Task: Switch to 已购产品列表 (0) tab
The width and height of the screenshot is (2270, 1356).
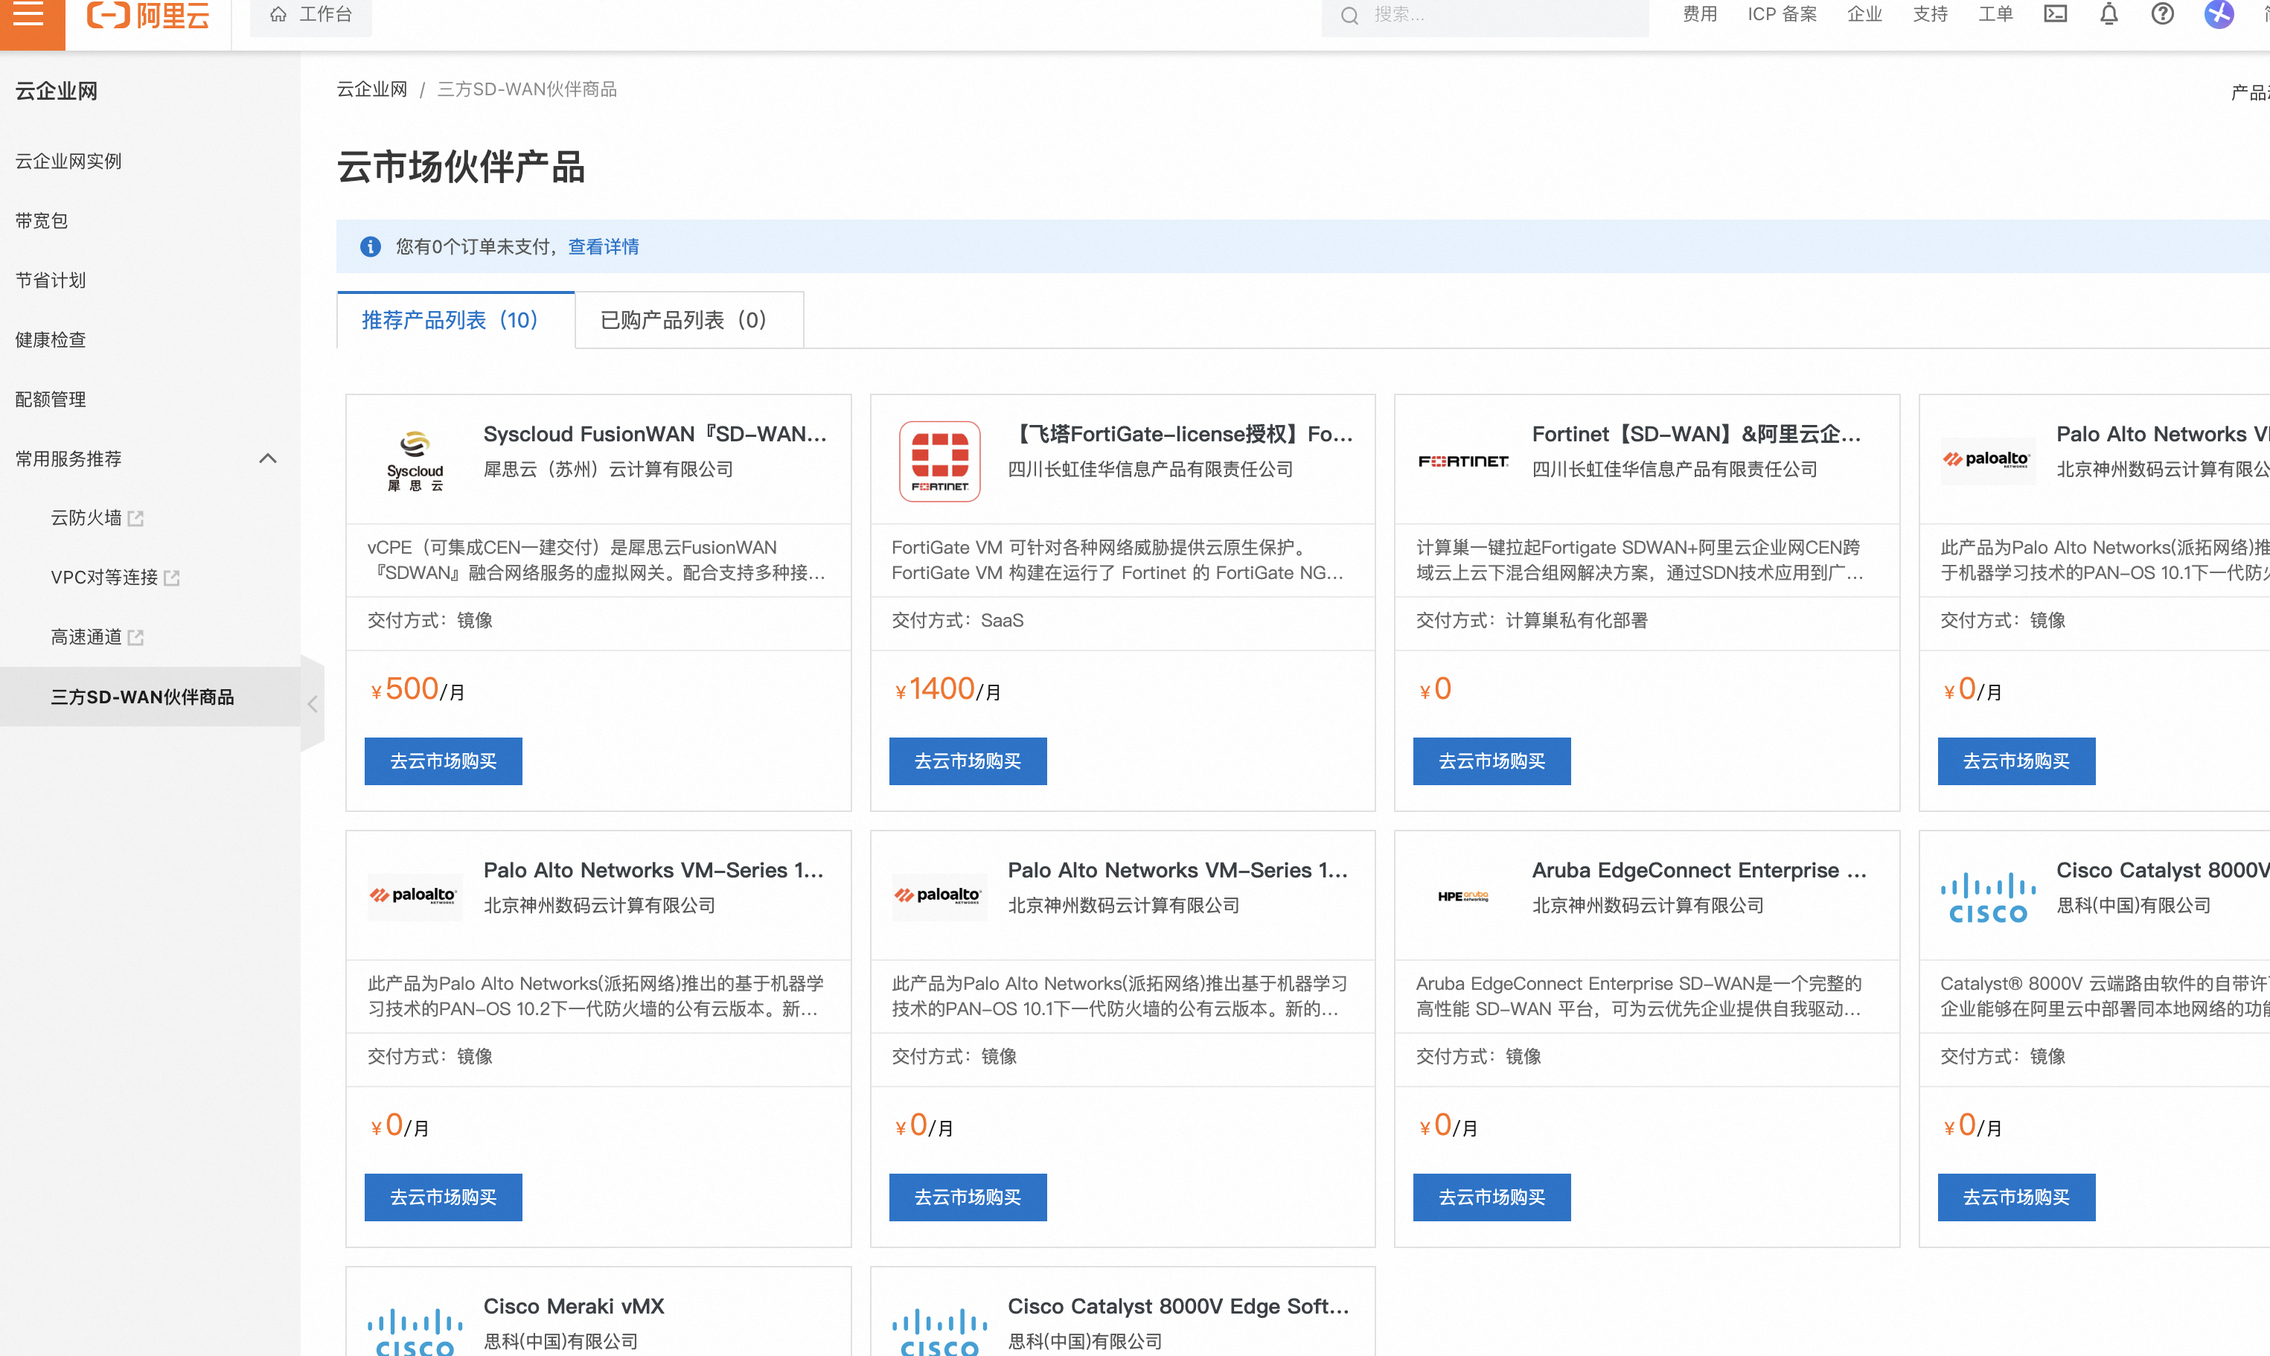Action: [x=690, y=320]
